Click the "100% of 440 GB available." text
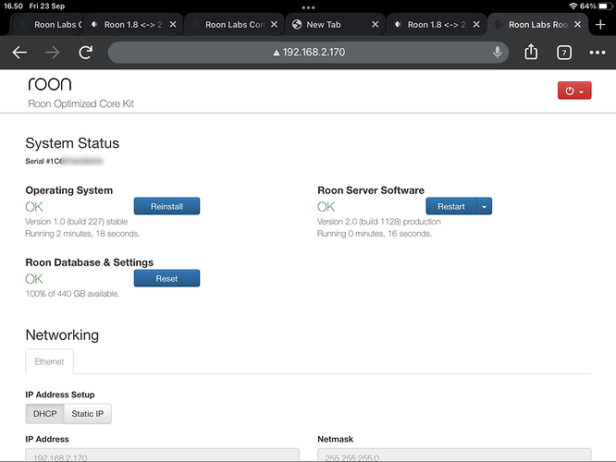Screen dimensions: 616x462 tap(72, 294)
